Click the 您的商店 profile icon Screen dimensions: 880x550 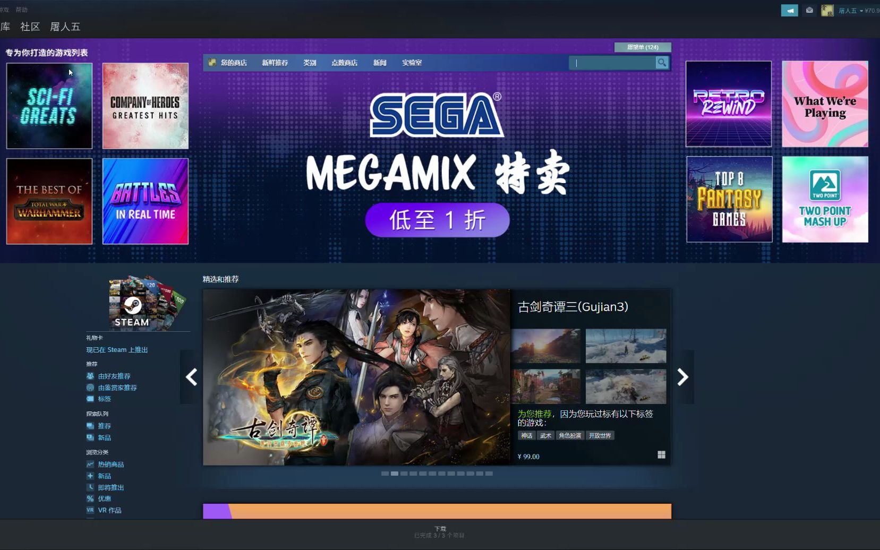(x=212, y=63)
